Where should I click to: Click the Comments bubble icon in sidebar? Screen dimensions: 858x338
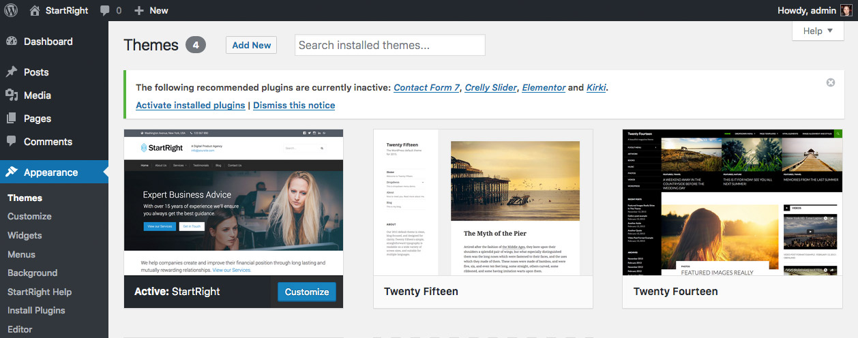click(12, 141)
